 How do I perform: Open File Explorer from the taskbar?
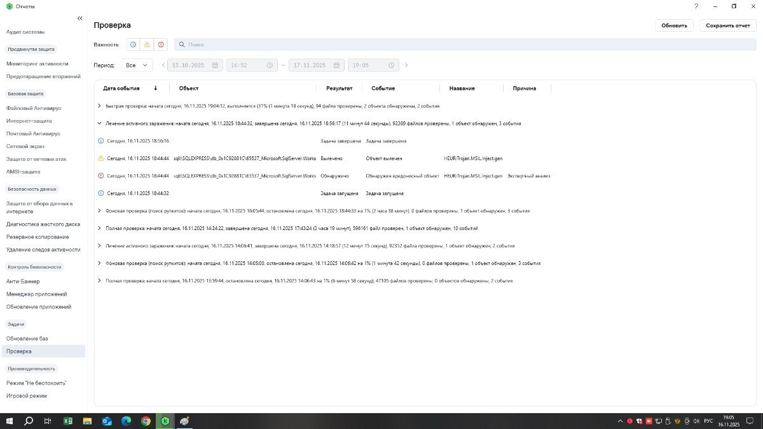coord(88,421)
